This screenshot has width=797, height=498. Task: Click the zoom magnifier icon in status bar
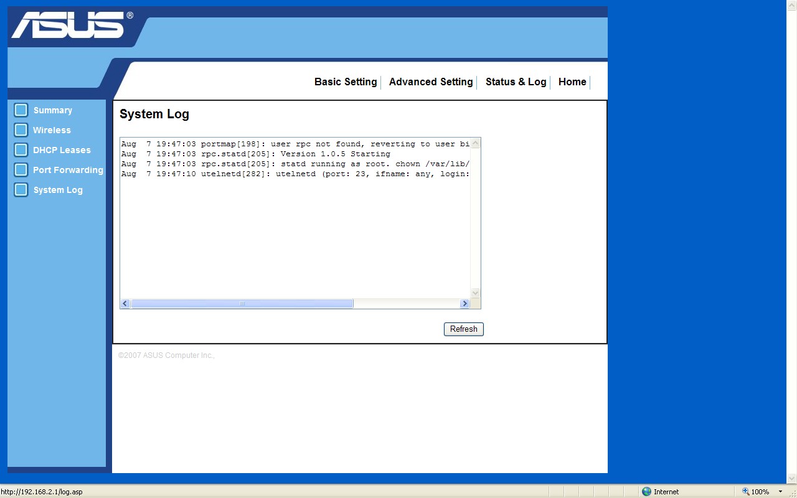[x=745, y=492]
